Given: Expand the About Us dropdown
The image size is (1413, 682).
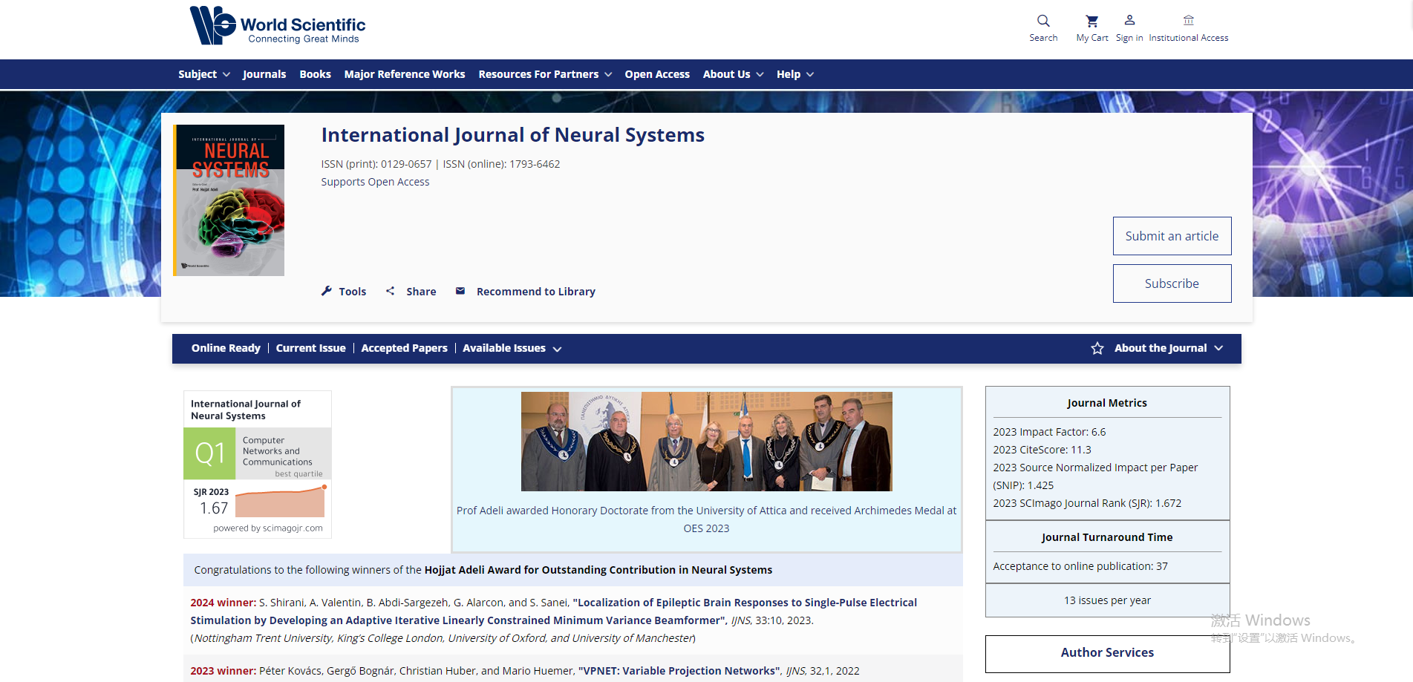Looking at the screenshot, I should click(x=733, y=74).
